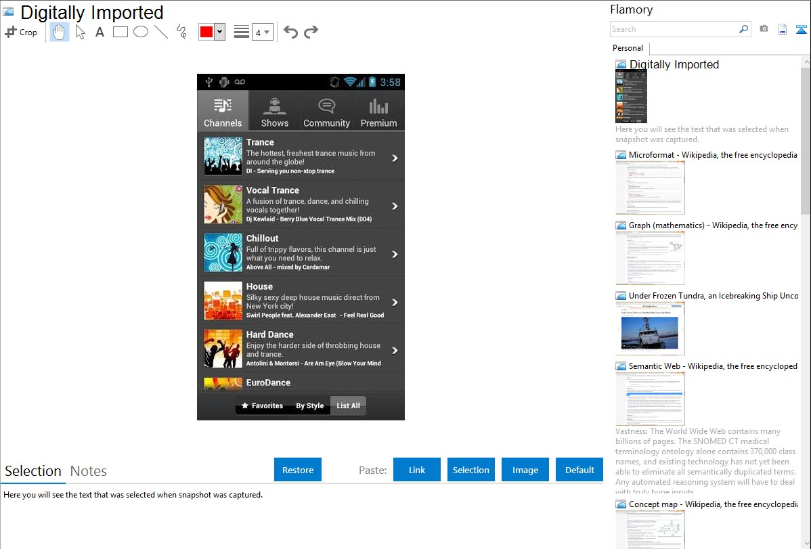
Task: Click the Paste Image button
Action: click(525, 470)
